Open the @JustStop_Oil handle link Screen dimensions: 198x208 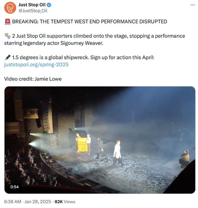click(33, 11)
